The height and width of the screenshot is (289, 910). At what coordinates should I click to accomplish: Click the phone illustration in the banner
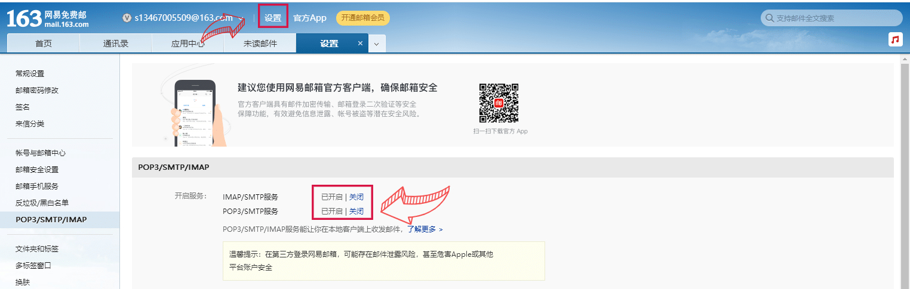[x=194, y=113]
